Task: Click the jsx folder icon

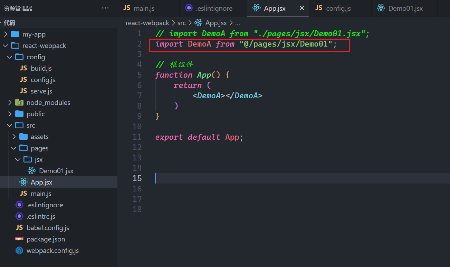Action: coord(28,159)
